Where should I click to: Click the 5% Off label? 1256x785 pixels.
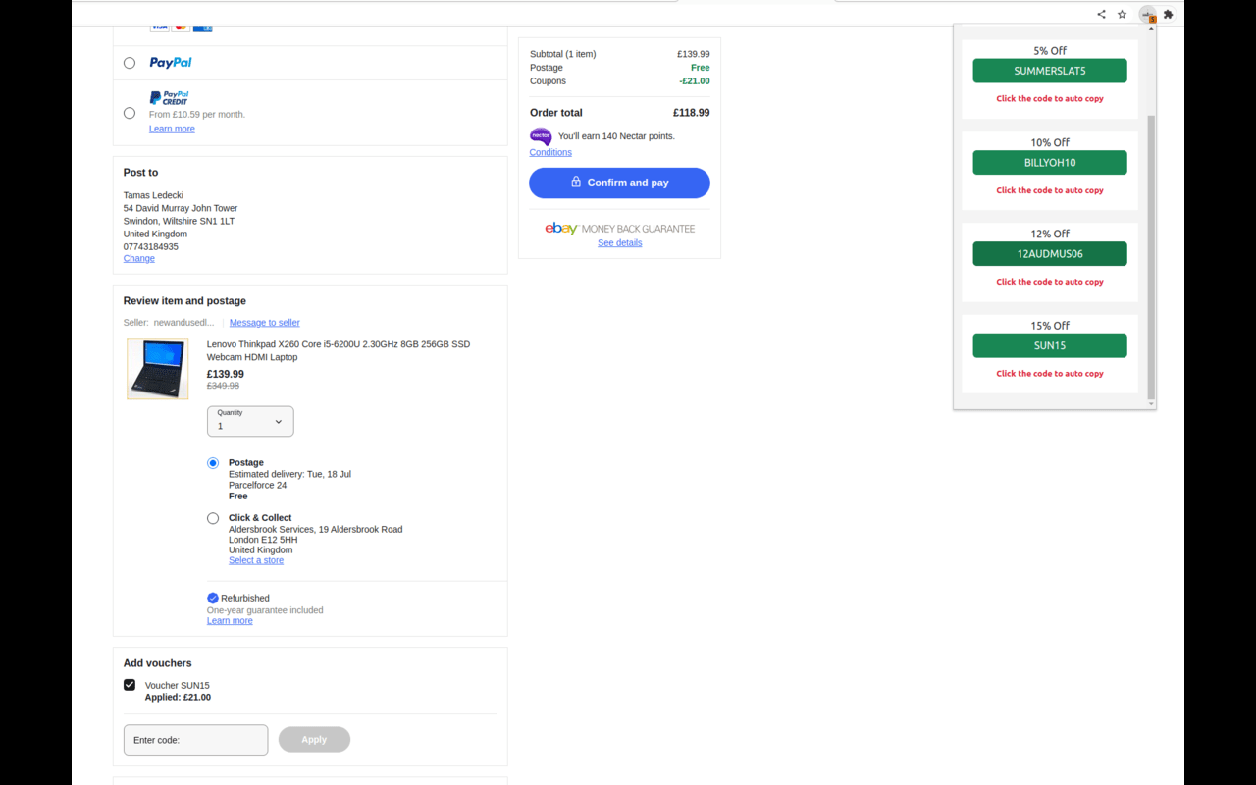point(1050,51)
